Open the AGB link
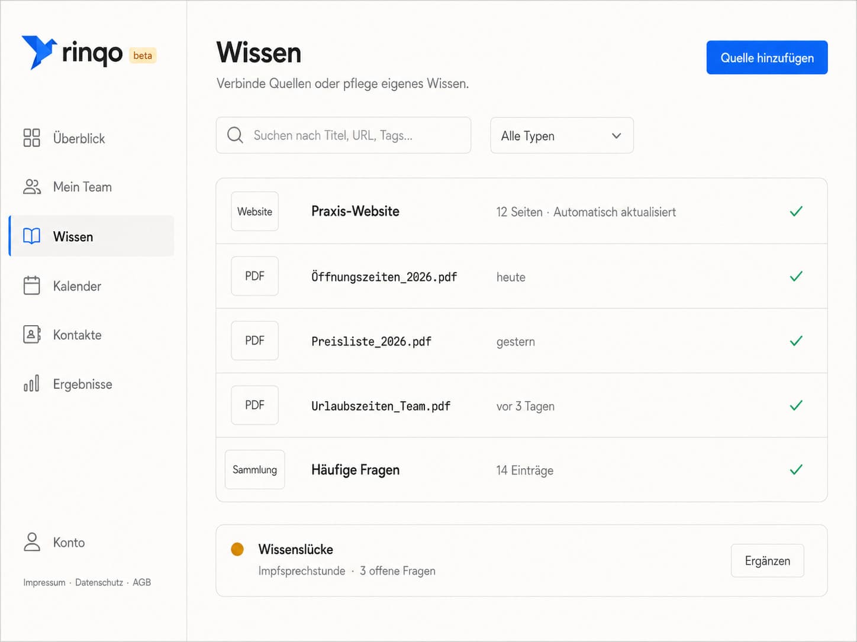 point(141,582)
